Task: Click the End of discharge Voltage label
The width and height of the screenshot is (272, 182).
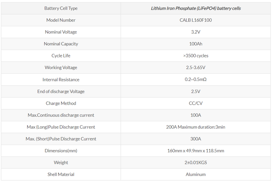Action: tap(61, 91)
